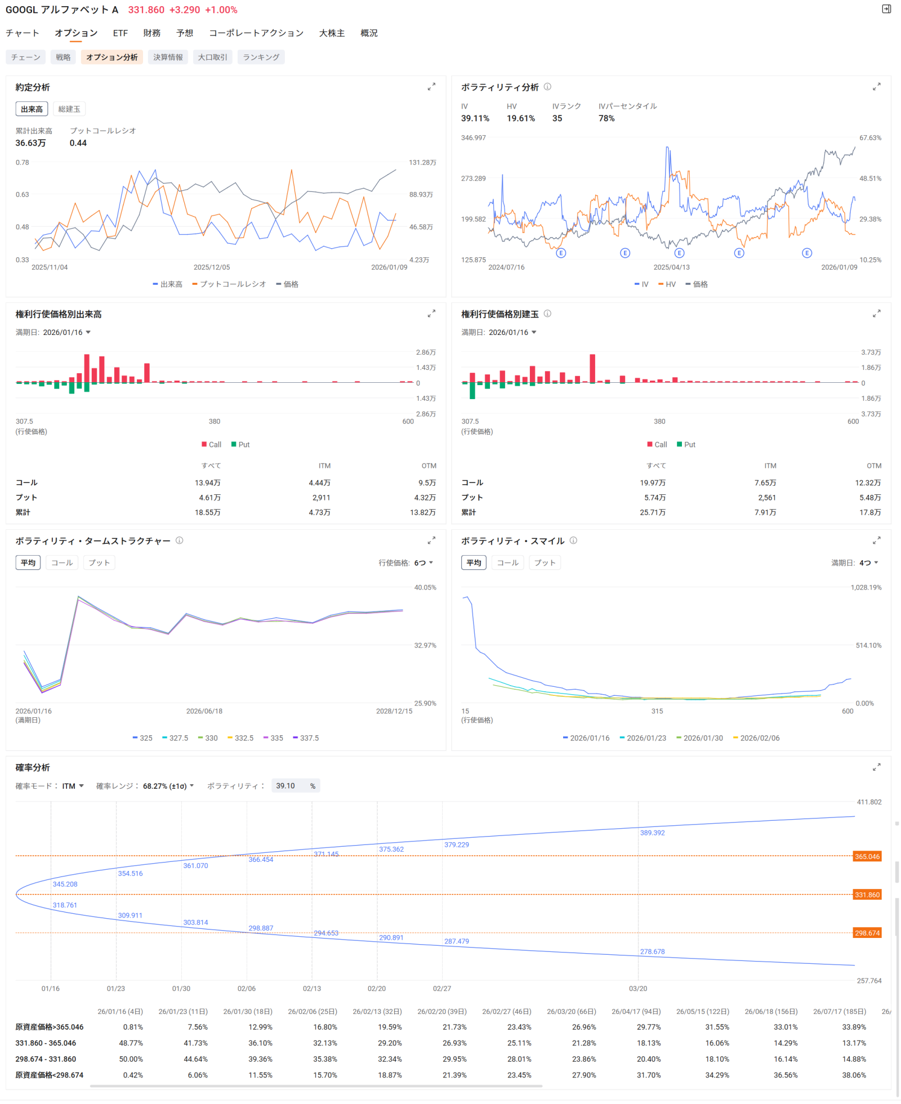Screen dimensions: 901x1104
Task: Expand the 約定分析 chart to fullscreen
Action: click(x=431, y=87)
